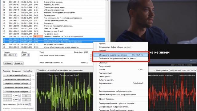Seek forward with >> beside 5,000
The image size is (197, 111).
point(26,100)
